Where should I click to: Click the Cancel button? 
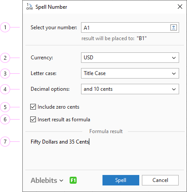160,180
